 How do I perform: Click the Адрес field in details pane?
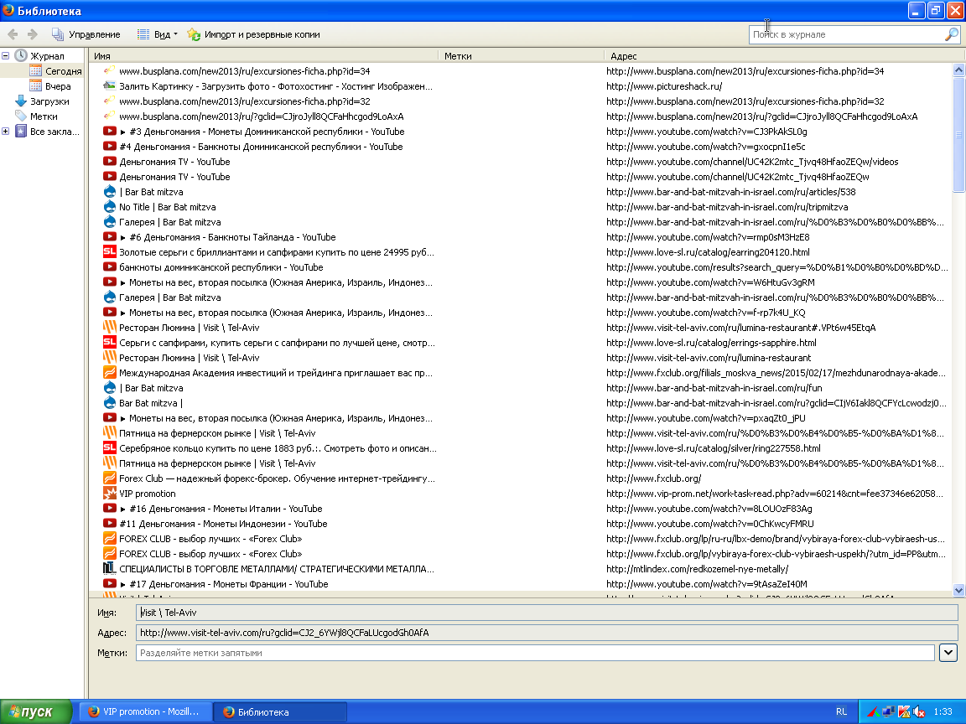pos(547,633)
